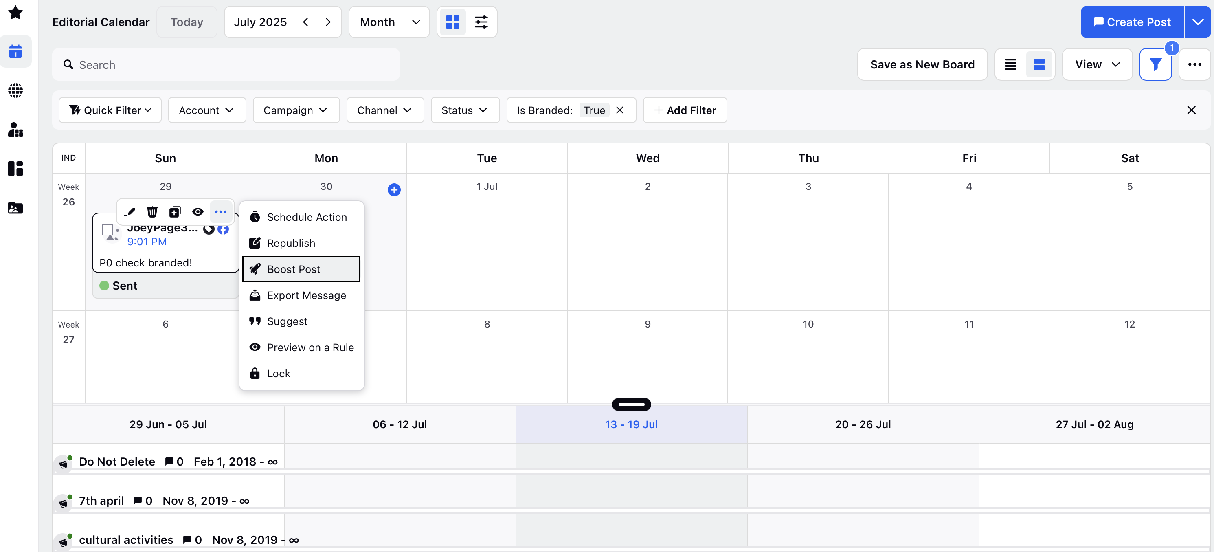Select the 20 - 26 Jul week column
This screenshot has height=552, width=1214.
pyautogui.click(x=863, y=424)
